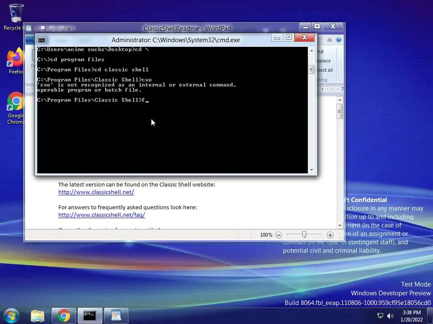Click the cmd window scroll down arrow
This screenshot has height=324, width=433.
[x=312, y=170]
